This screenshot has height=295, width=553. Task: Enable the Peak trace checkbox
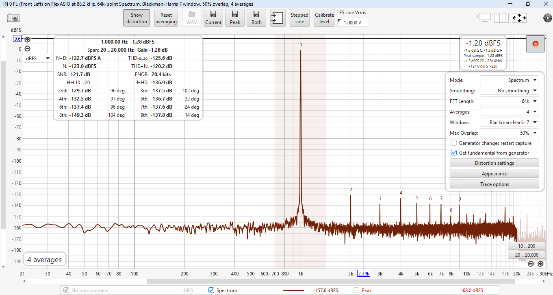356,290
